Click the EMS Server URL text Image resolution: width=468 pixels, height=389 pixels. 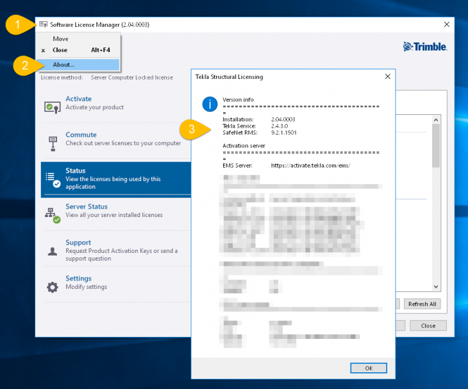[310, 166]
